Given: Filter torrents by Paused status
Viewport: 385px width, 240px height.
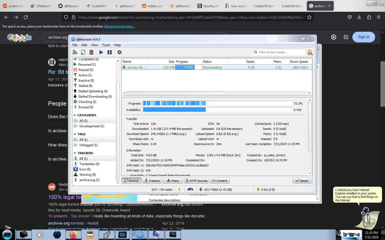Looking at the screenshot, I should pyautogui.click(x=86, y=70).
